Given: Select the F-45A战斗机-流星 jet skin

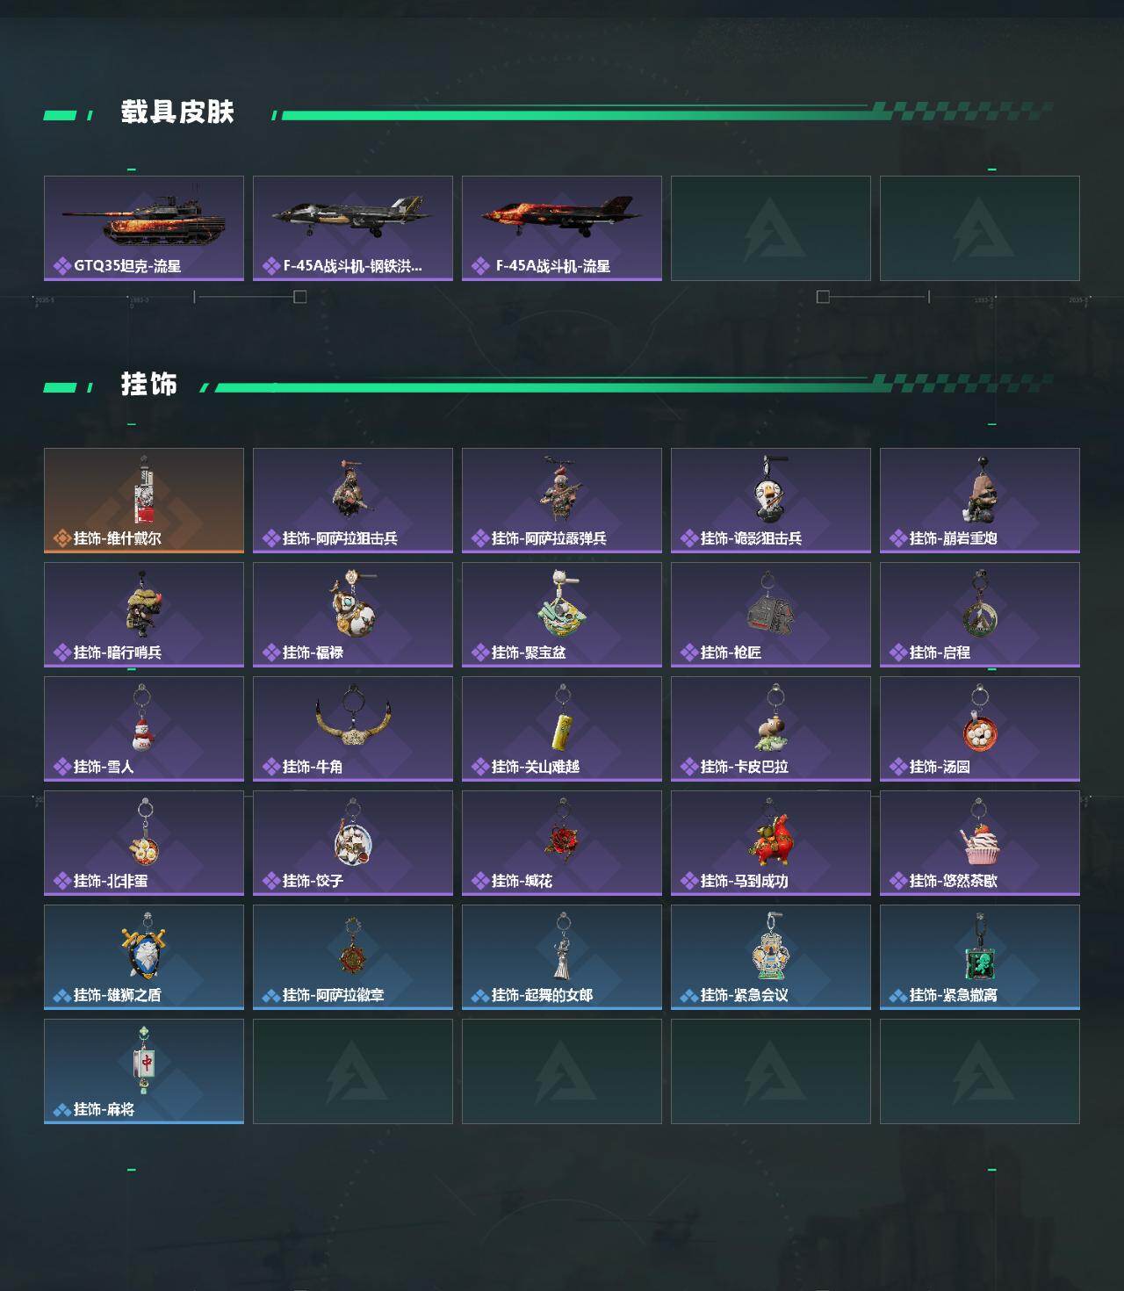Looking at the screenshot, I should coord(562,228).
